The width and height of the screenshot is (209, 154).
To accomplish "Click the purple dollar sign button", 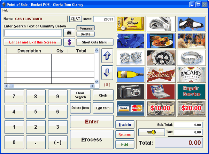I will (69, 42).
